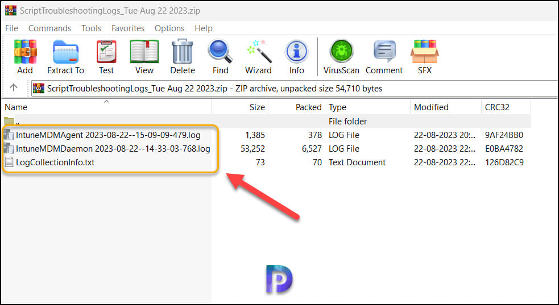Screen dimensions: 559x305
Task: Click the Extract To toolbar icon
Action: point(65,52)
